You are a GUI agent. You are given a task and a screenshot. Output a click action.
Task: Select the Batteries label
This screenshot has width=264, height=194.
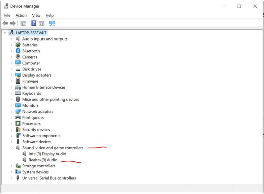[x=30, y=45]
